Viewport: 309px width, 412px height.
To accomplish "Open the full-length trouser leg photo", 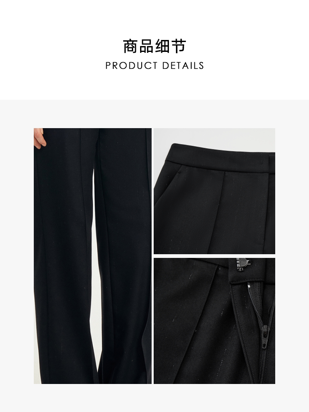I will [x=92, y=256].
